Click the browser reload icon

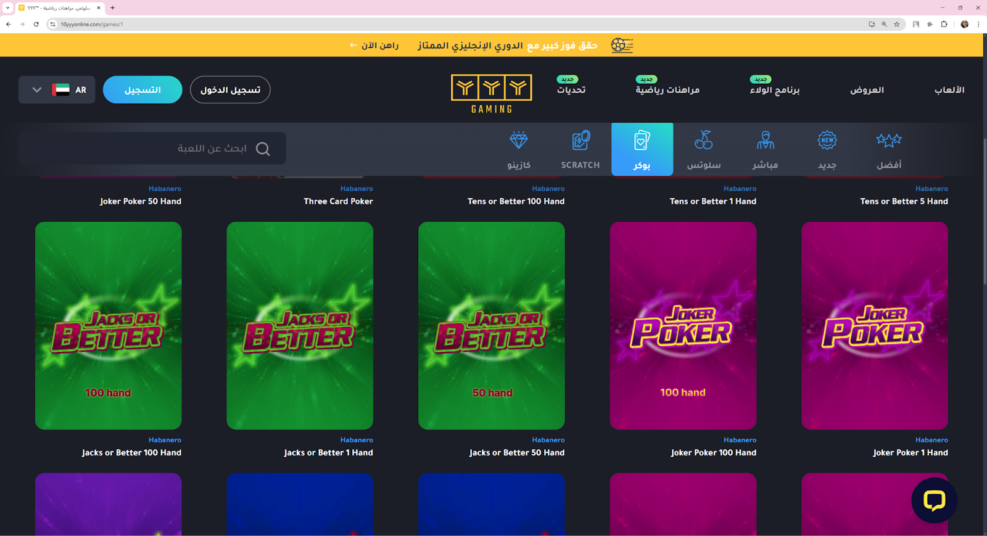point(36,24)
